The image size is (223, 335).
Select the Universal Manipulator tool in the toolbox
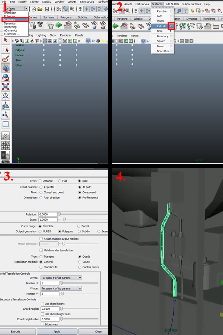coord(6,96)
